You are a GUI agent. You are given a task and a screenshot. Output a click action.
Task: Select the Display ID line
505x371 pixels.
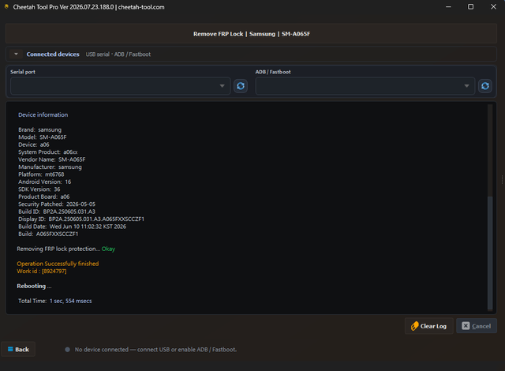[x=81, y=219]
